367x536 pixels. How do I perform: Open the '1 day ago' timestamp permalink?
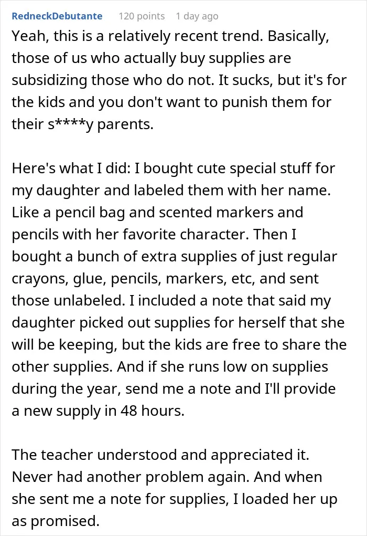pos(197,16)
